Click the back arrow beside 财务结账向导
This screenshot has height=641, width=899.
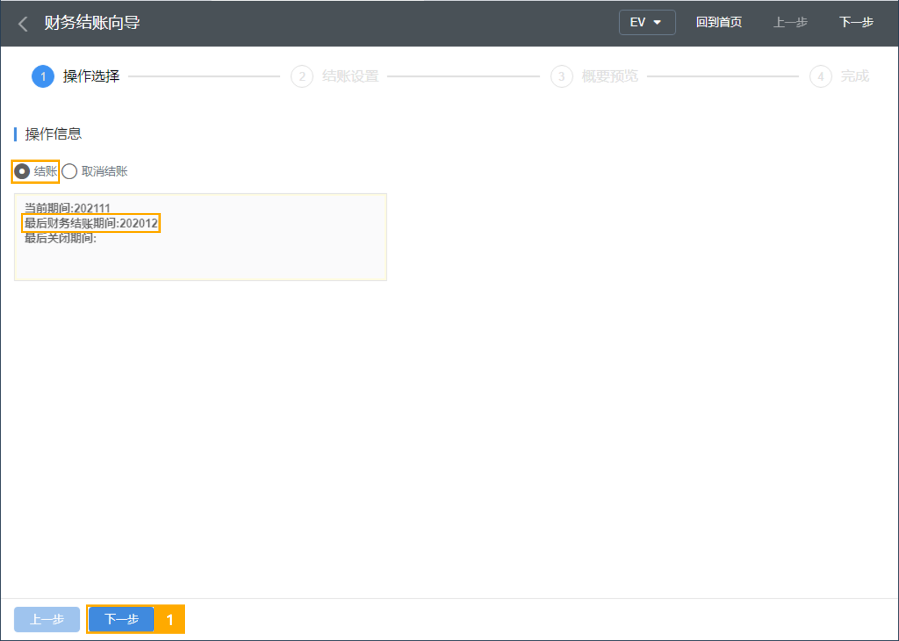(x=23, y=24)
